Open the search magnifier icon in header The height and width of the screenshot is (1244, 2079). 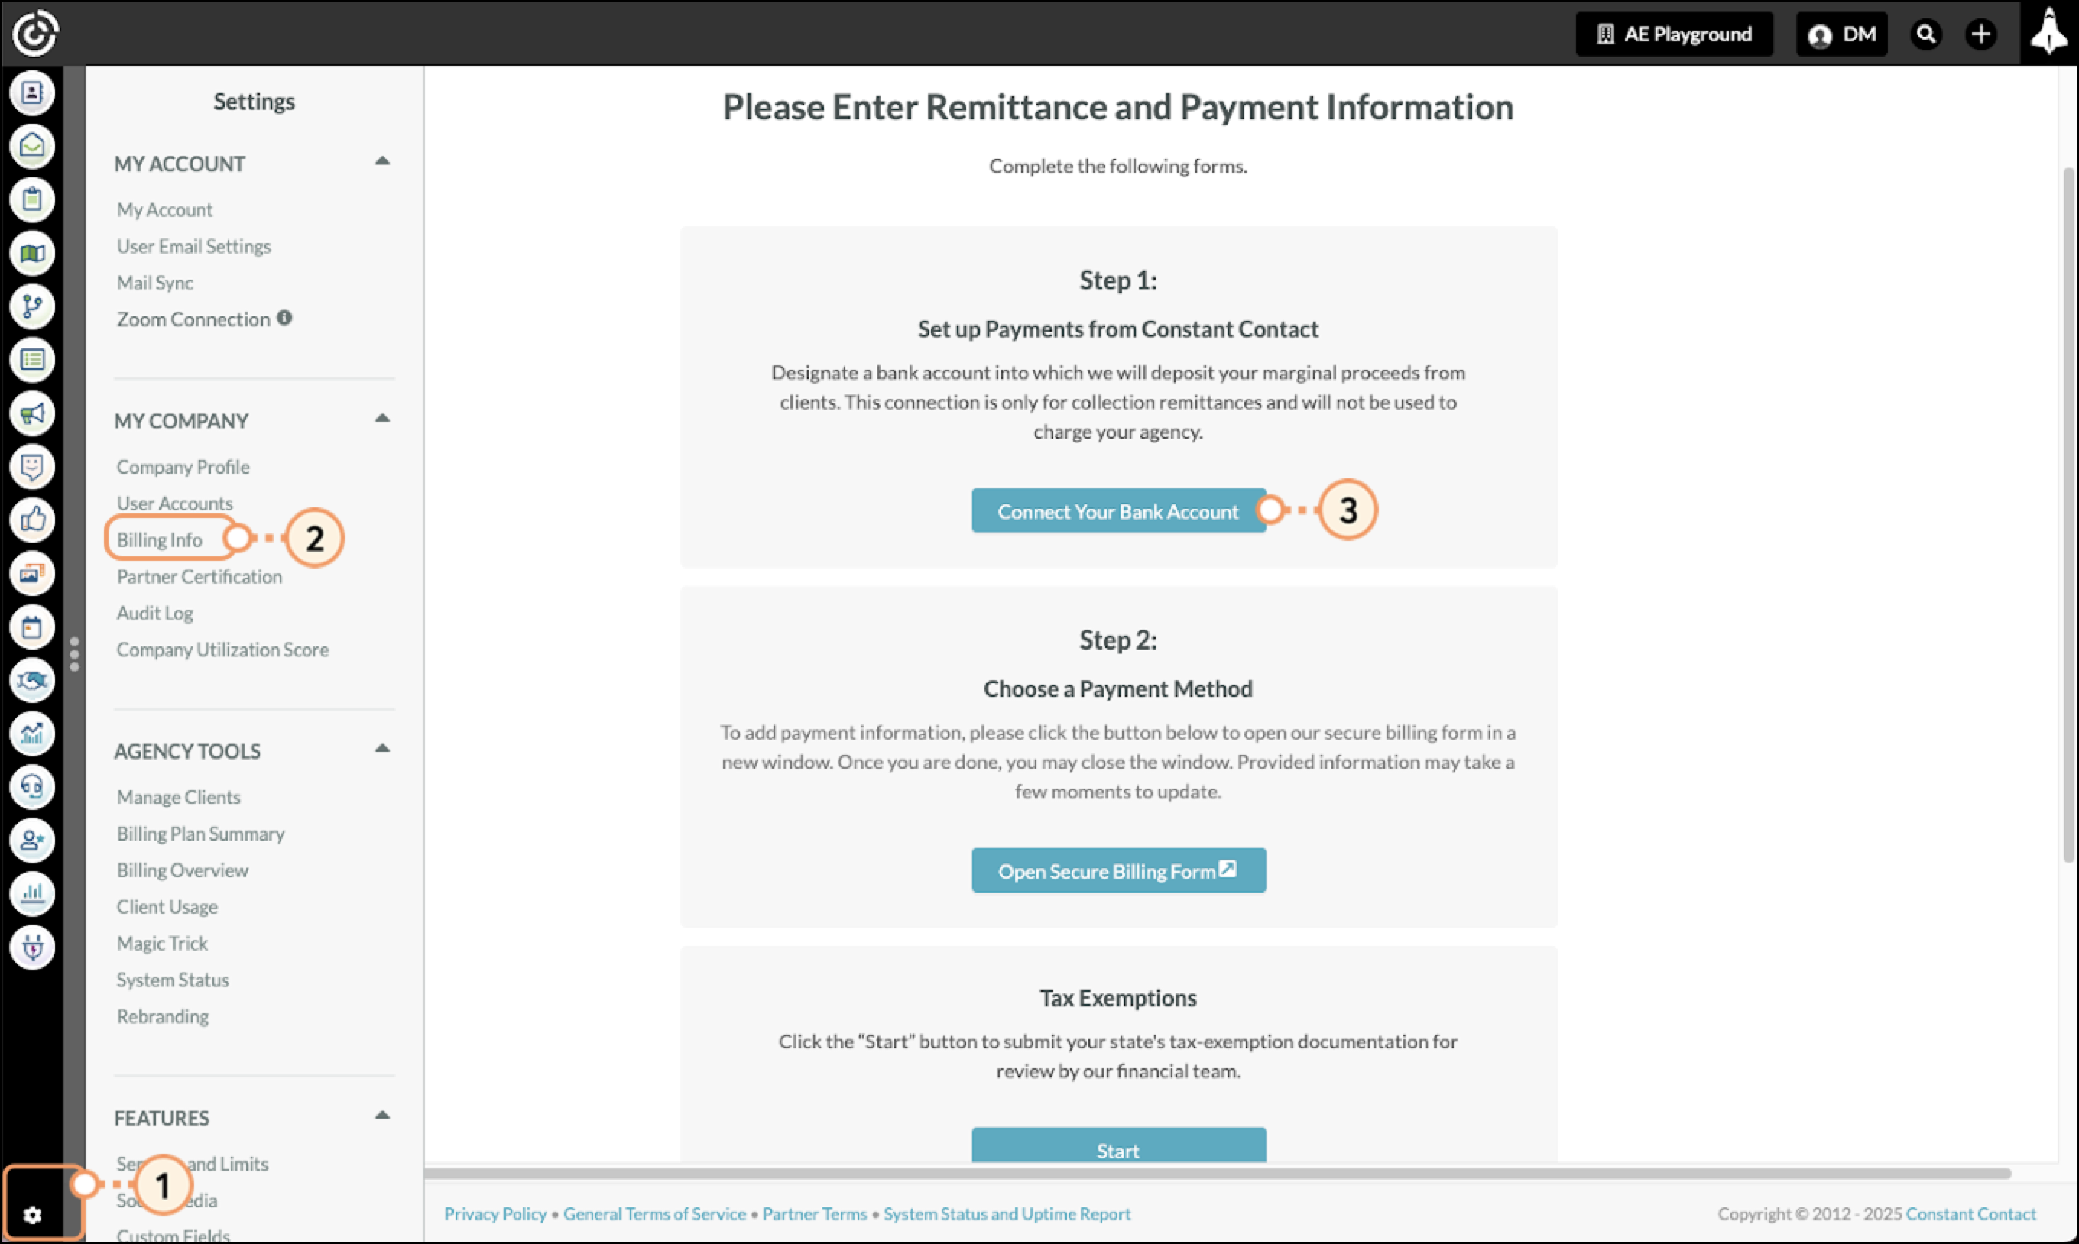point(1925,34)
